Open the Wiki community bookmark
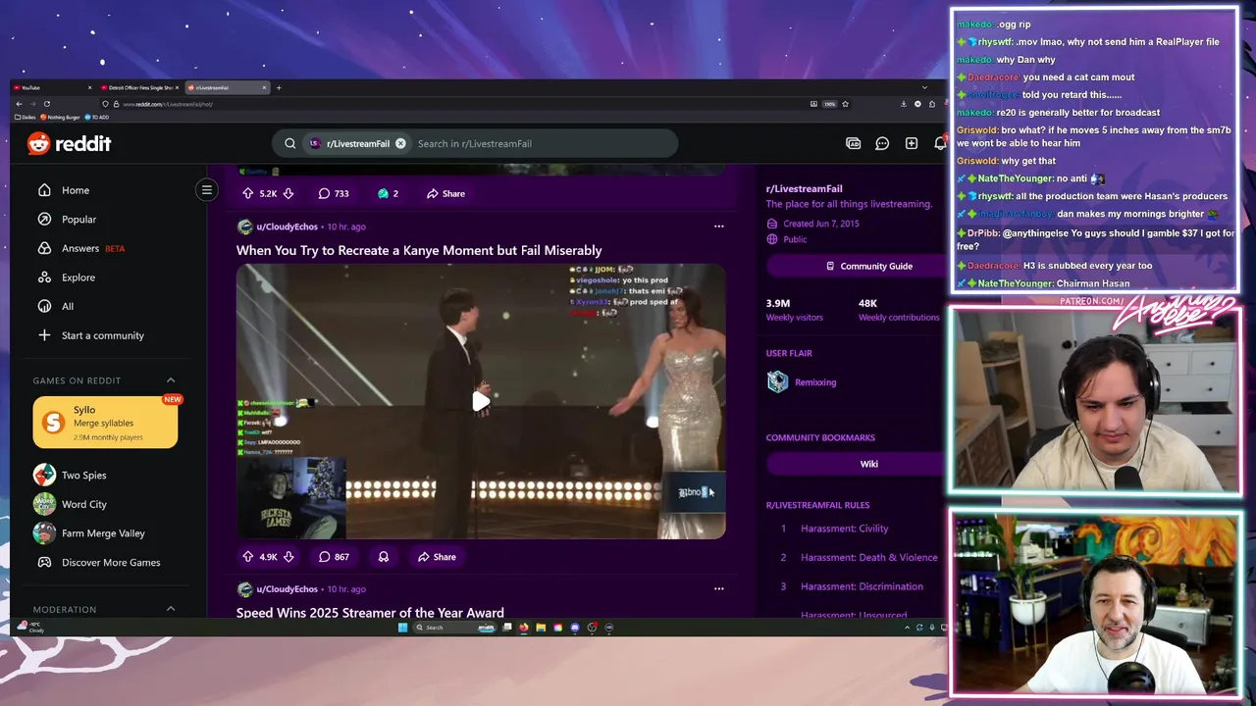Screen dimensions: 1256x706 click(868, 464)
